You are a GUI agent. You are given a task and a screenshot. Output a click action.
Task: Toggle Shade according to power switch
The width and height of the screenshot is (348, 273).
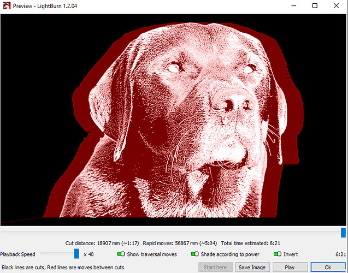194,254
